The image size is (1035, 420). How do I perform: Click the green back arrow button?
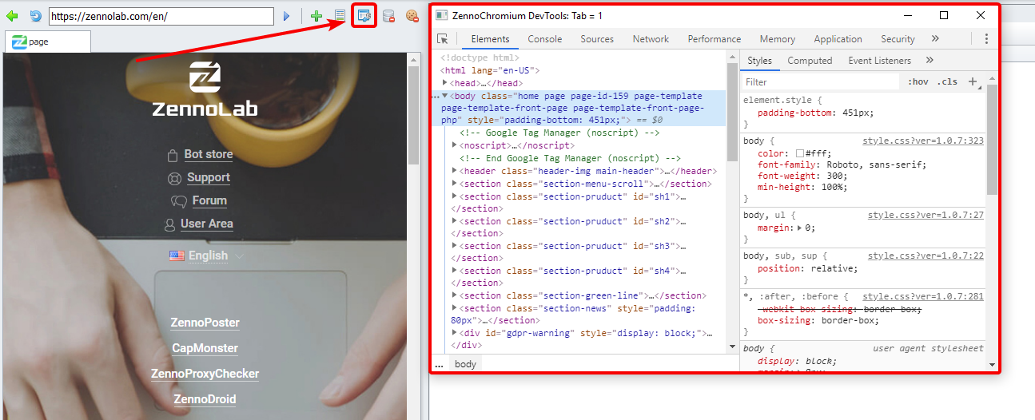pyautogui.click(x=12, y=16)
